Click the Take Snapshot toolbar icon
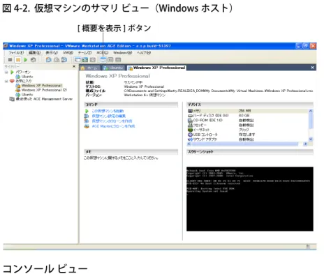 pyautogui.click(x=49, y=60)
